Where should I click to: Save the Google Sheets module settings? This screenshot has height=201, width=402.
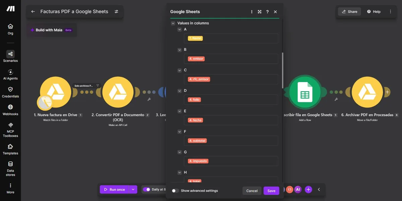[x=271, y=191]
